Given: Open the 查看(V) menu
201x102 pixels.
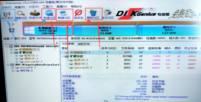Looking at the screenshot, I should [x=62, y=7].
